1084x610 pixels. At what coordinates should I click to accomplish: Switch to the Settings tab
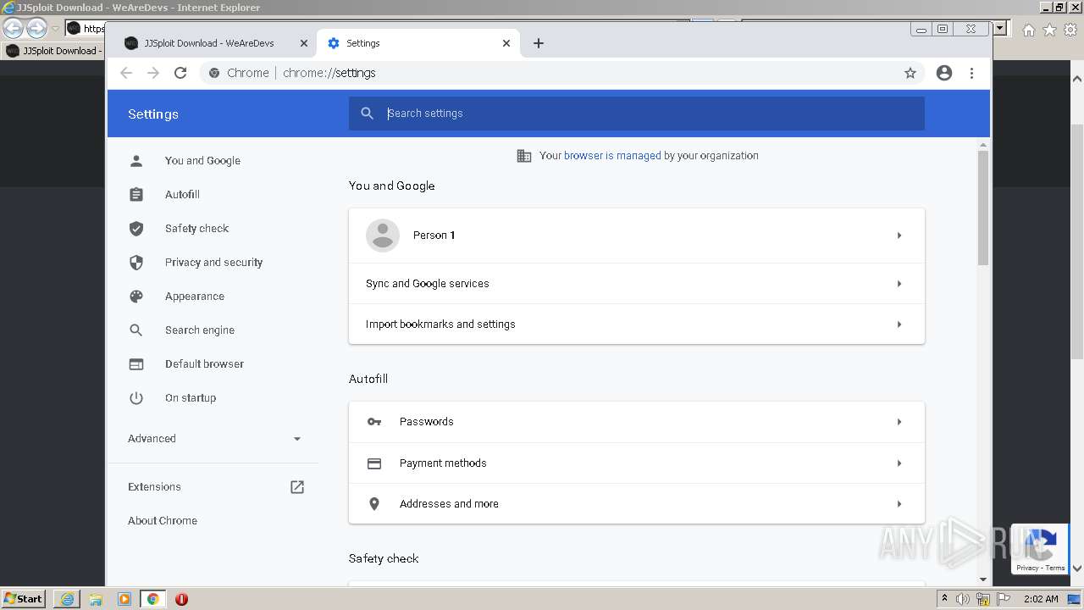[418, 43]
